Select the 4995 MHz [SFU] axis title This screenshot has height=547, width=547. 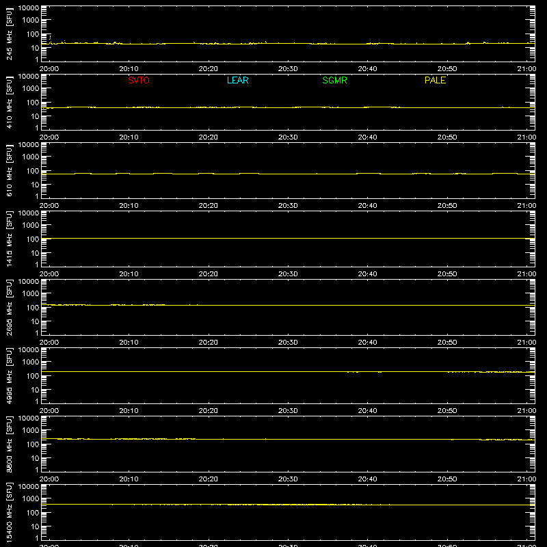click(x=9, y=376)
